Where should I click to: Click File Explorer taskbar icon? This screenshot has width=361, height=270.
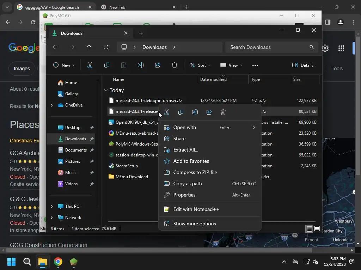[43, 262]
